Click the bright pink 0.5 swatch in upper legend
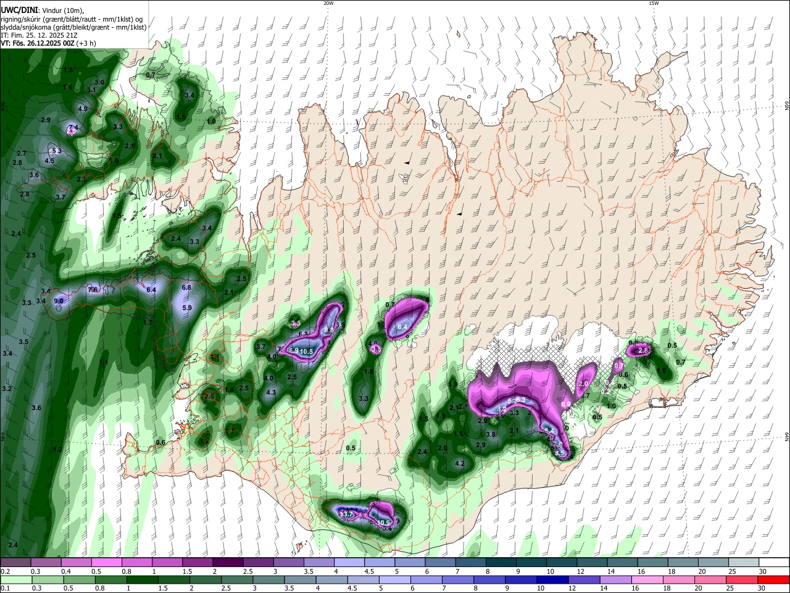Image resolution: width=790 pixels, height=593 pixels. (x=106, y=563)
